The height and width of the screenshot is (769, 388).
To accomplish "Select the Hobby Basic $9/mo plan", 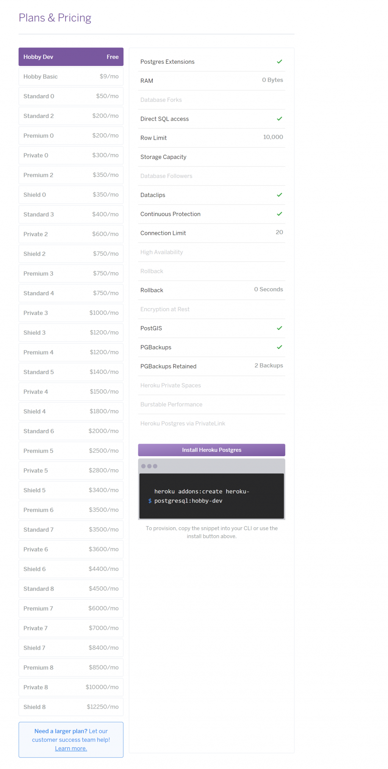I will 71,77.
